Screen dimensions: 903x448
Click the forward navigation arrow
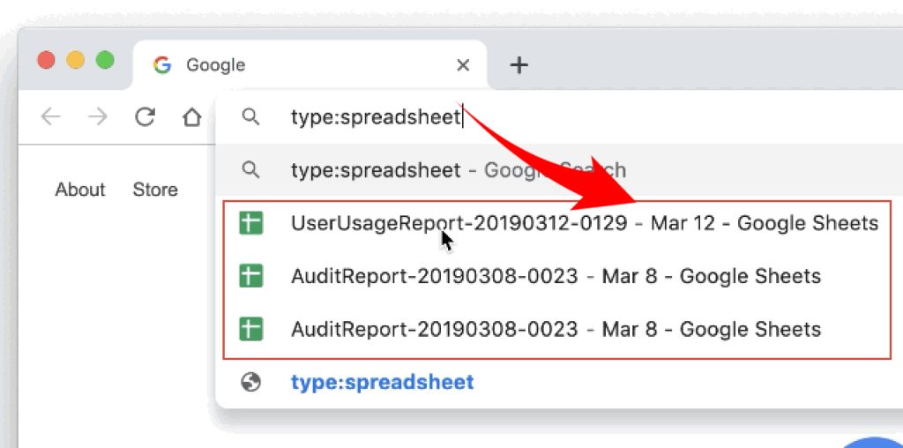coord(98,117)
